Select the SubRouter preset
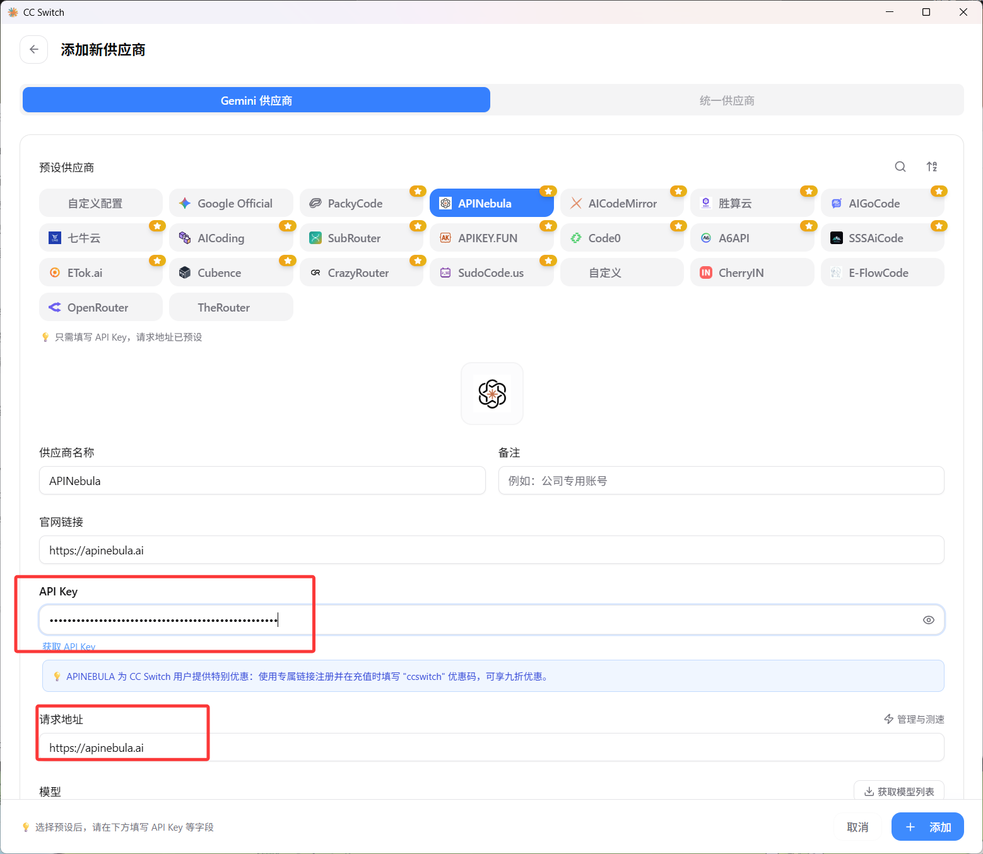 (x=362, y=238)
